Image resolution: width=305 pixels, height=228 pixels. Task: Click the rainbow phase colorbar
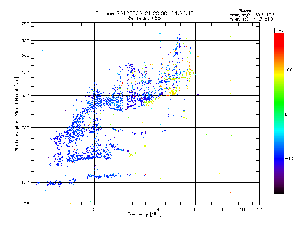pos(279,113)
